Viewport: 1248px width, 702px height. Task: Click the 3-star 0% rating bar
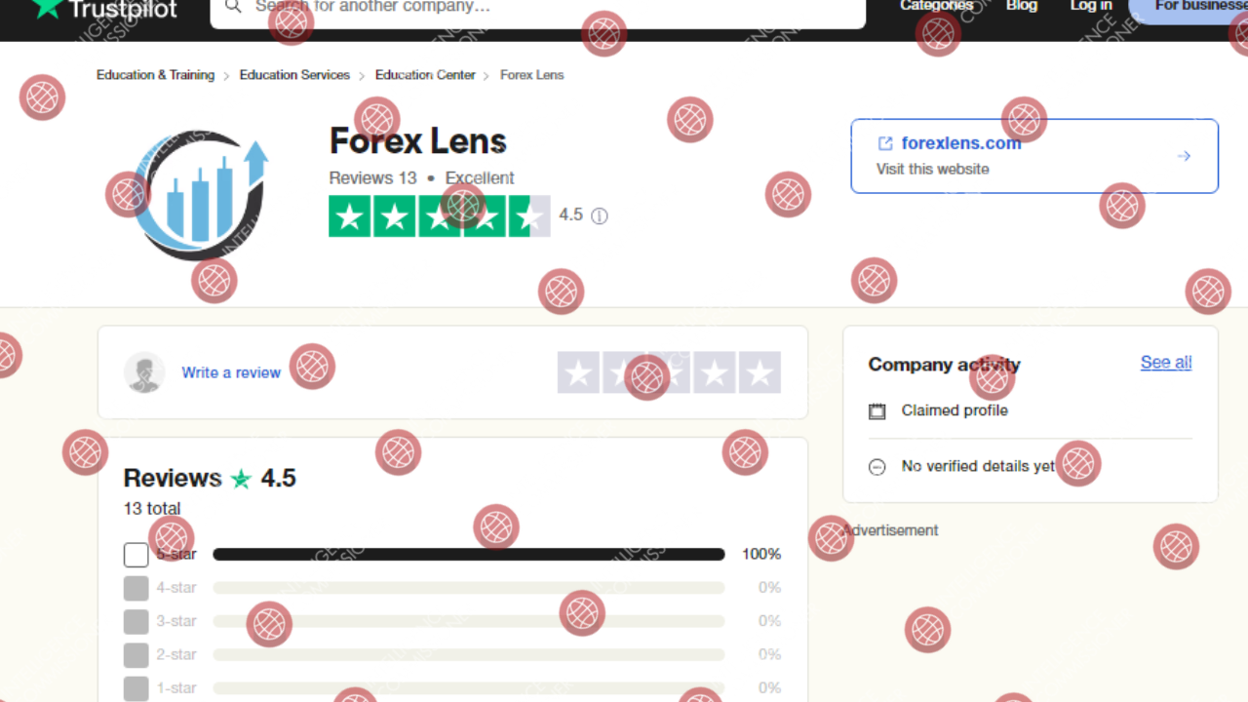(469, 621)
